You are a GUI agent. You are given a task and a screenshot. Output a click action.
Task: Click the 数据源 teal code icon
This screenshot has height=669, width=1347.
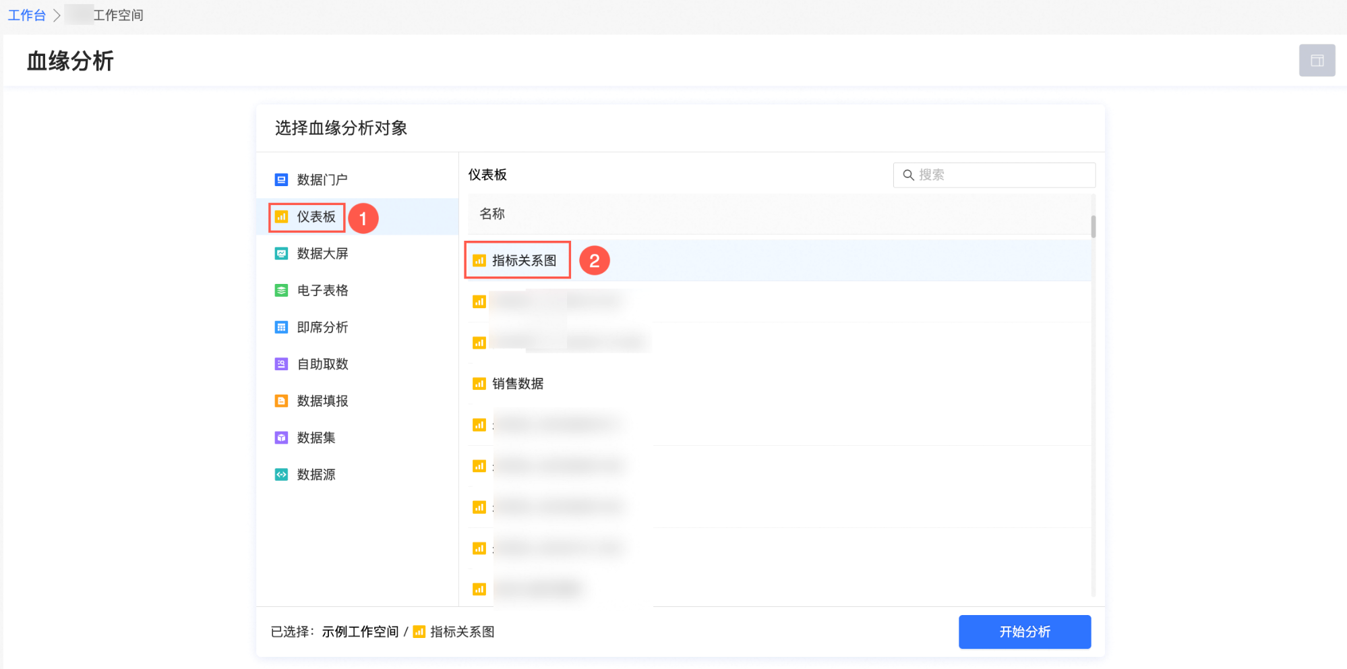tap(281, 474)
